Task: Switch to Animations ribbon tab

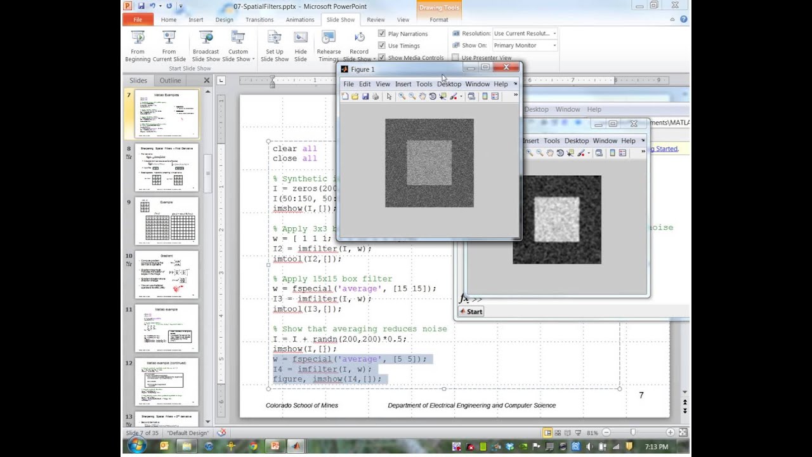Action: click(x=299, y=20)
